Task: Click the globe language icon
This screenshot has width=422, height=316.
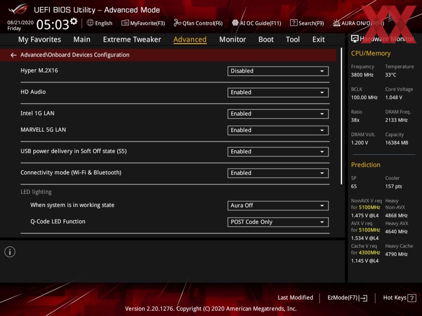Action: pyautogui.click(x=90, y=23)
